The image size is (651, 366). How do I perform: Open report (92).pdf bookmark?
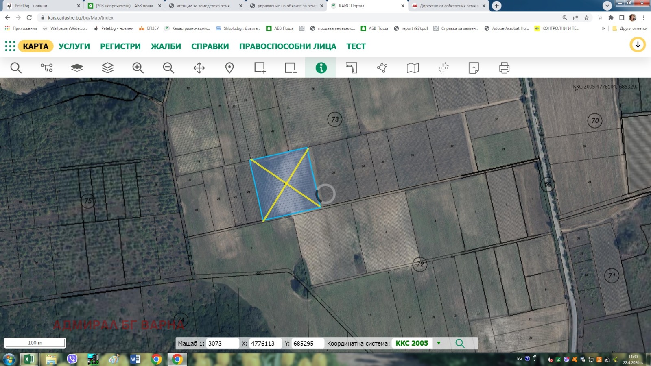tap(411, 28)
